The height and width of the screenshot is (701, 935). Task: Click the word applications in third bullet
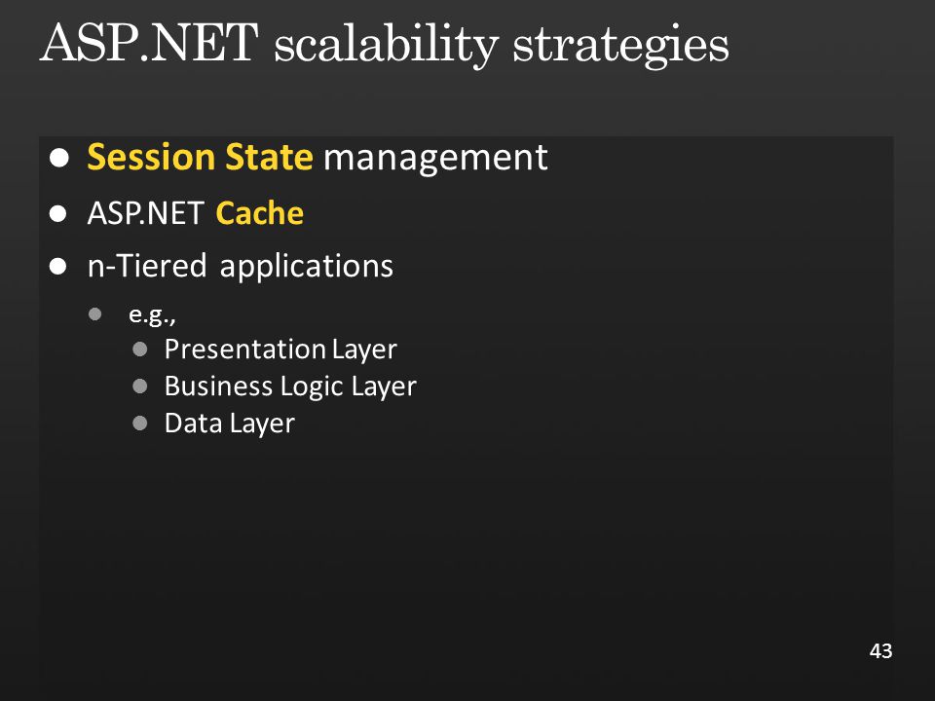(307, 267)
